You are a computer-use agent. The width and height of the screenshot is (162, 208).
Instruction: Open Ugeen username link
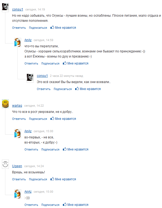[17, 166]
